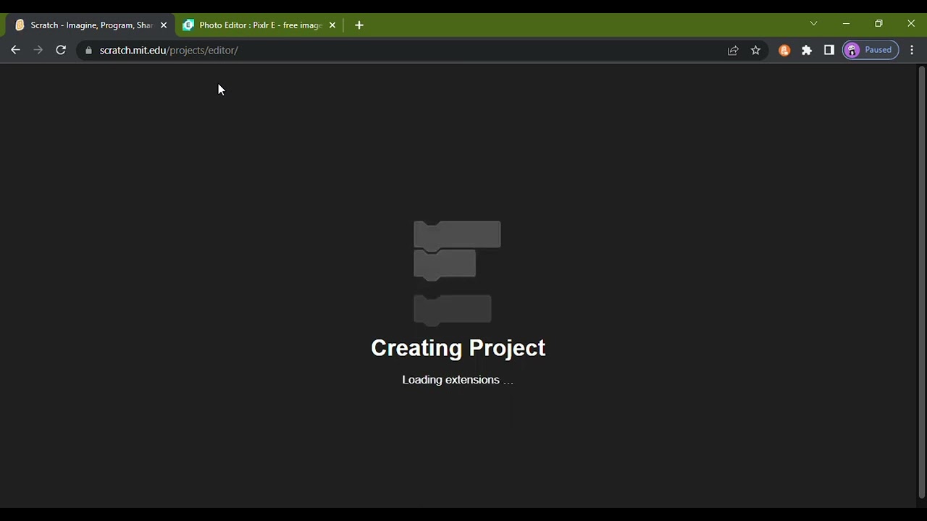Close the Pixlr Photo Editor tab

(x=332, y=25)
